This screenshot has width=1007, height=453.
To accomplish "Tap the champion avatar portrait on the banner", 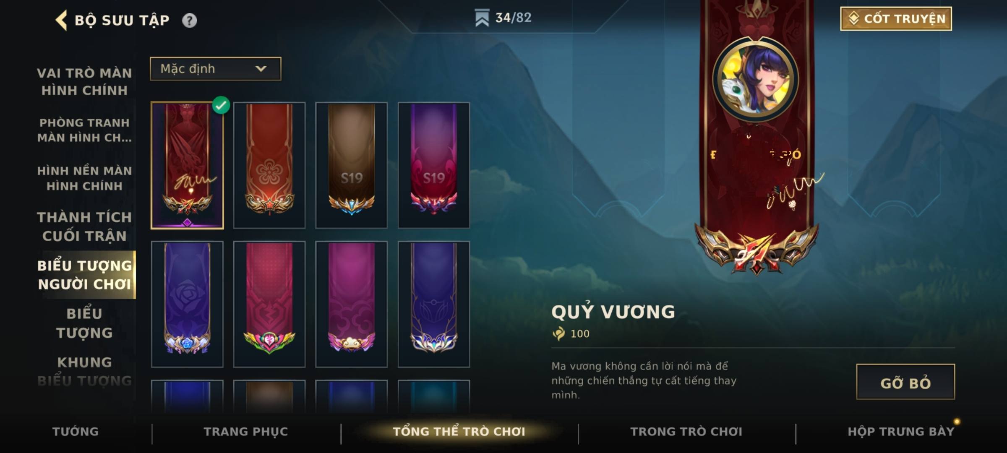I will 756,80.
